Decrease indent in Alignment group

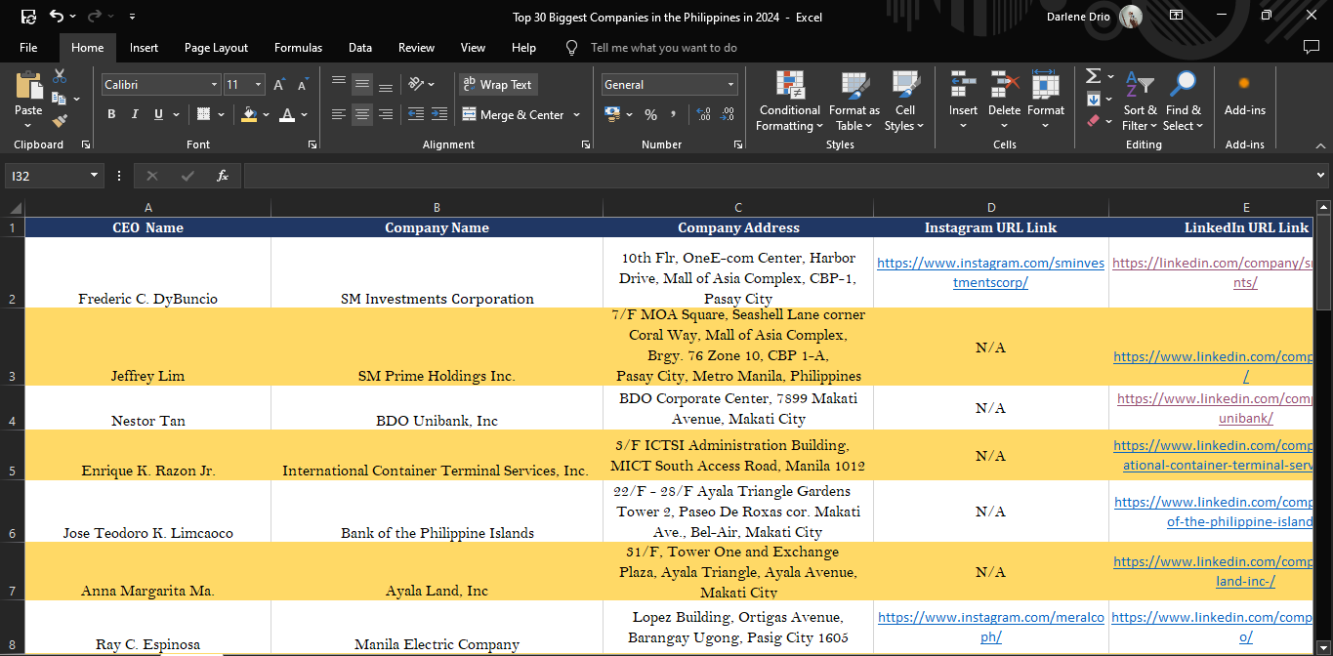416,114
